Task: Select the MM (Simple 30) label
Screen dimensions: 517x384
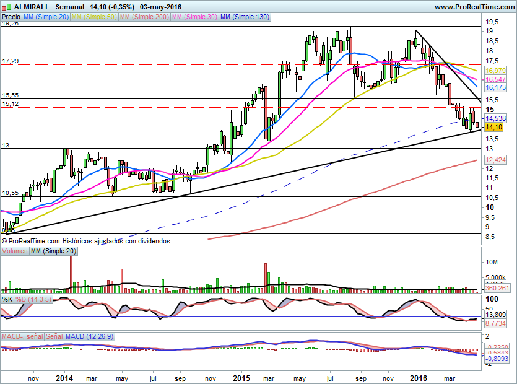Action: tap(194, 17)
